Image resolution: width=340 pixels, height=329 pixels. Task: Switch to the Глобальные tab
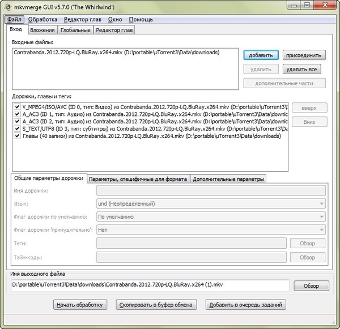pyautogui.click(x=74, y=30)
